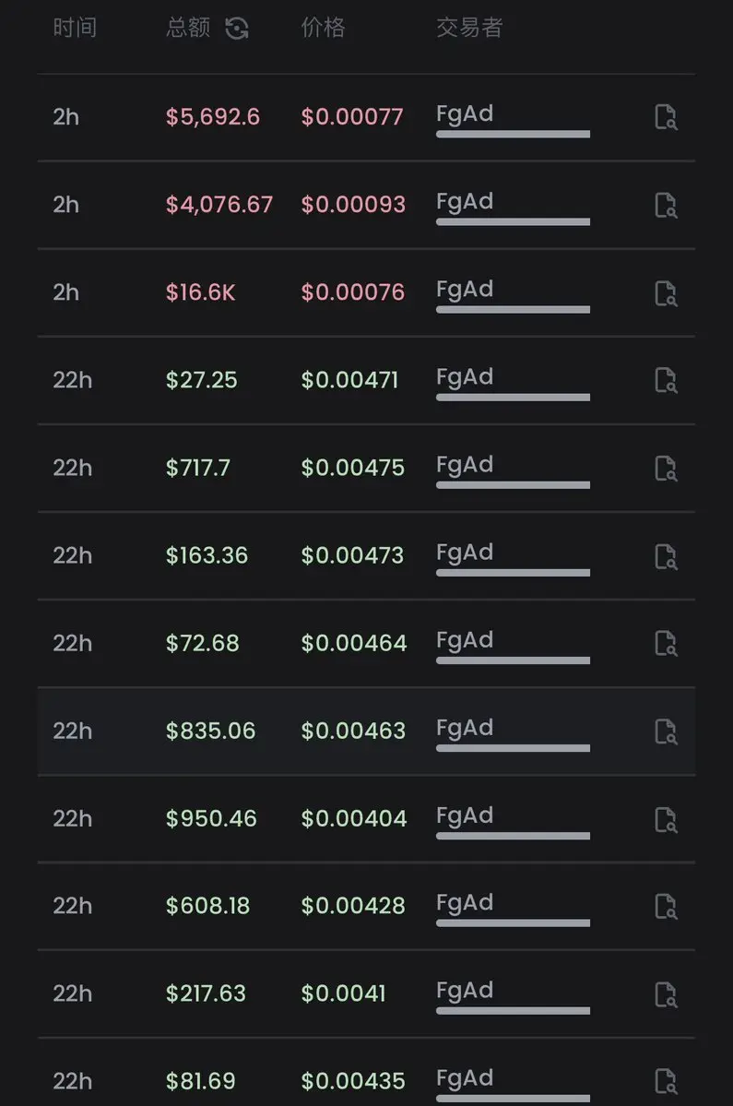Screen dimensions: 733x1106
Task: Toggle the 总额 currency switch icon
Action: pos(237,29)
